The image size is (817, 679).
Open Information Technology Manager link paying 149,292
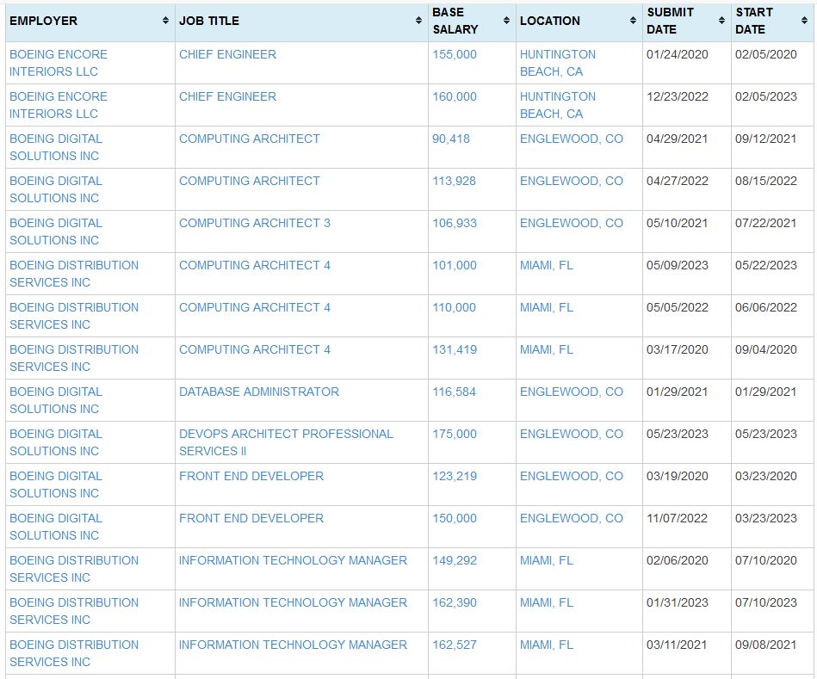[293, 560]
